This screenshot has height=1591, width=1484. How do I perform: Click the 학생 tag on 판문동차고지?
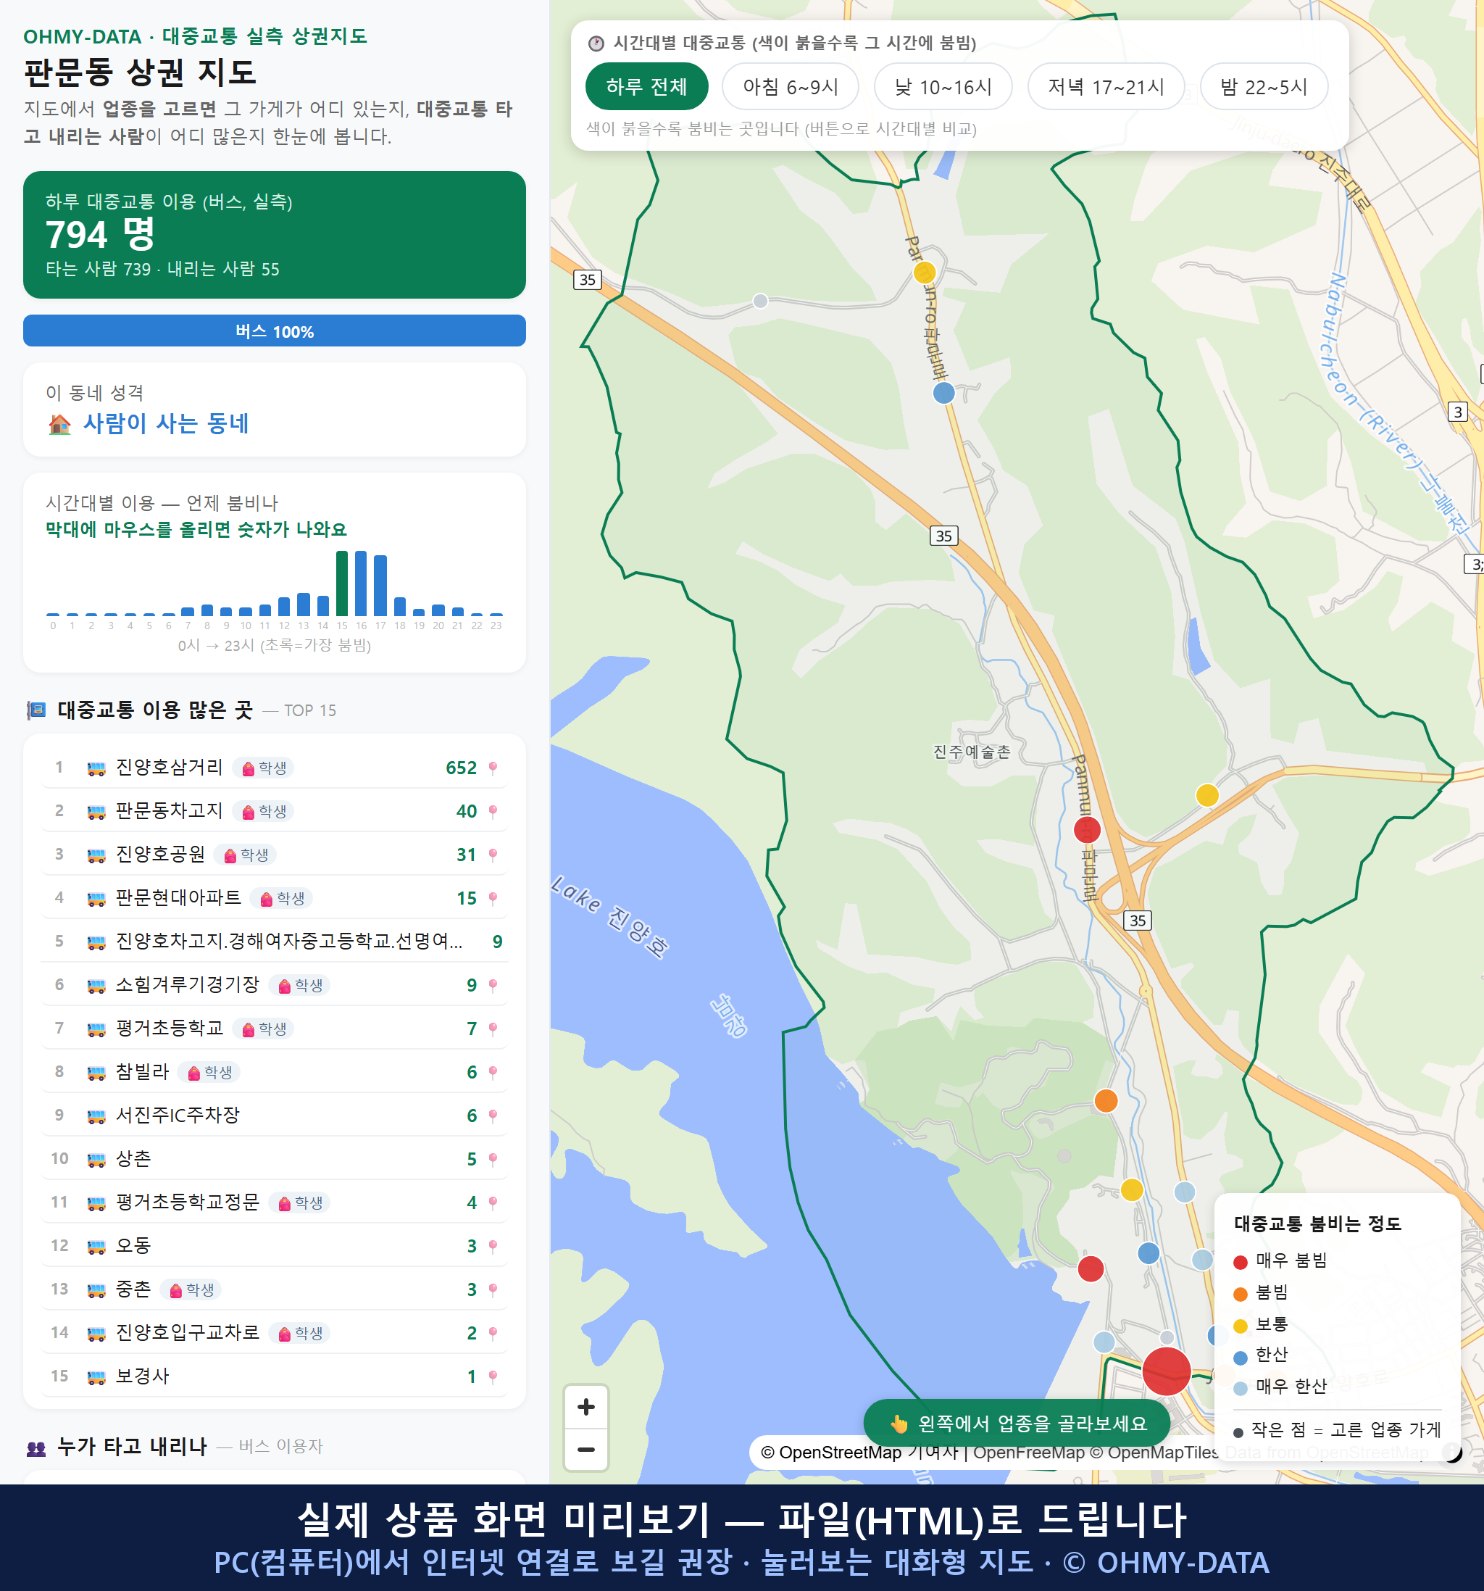pyautogui.click(x=263, y=812)
